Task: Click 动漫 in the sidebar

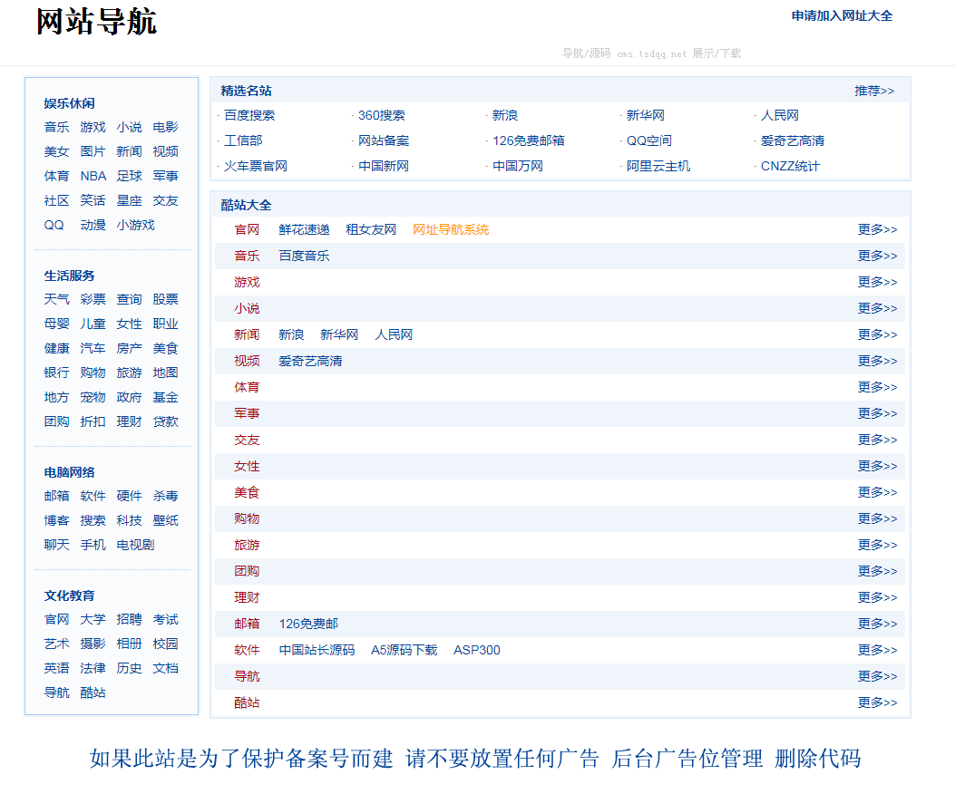Action: 93,225
